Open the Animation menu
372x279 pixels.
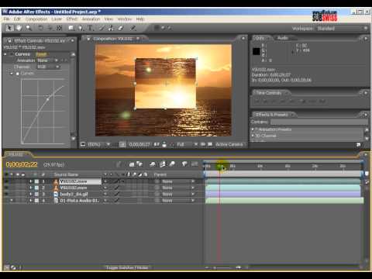pos(91,19)
